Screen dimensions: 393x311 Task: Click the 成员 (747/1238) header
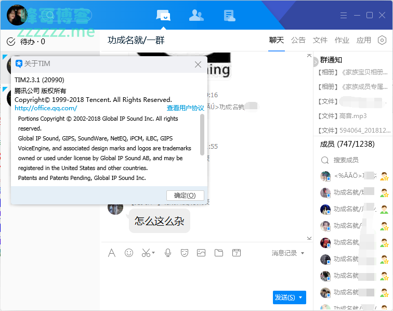pos(347,144)
